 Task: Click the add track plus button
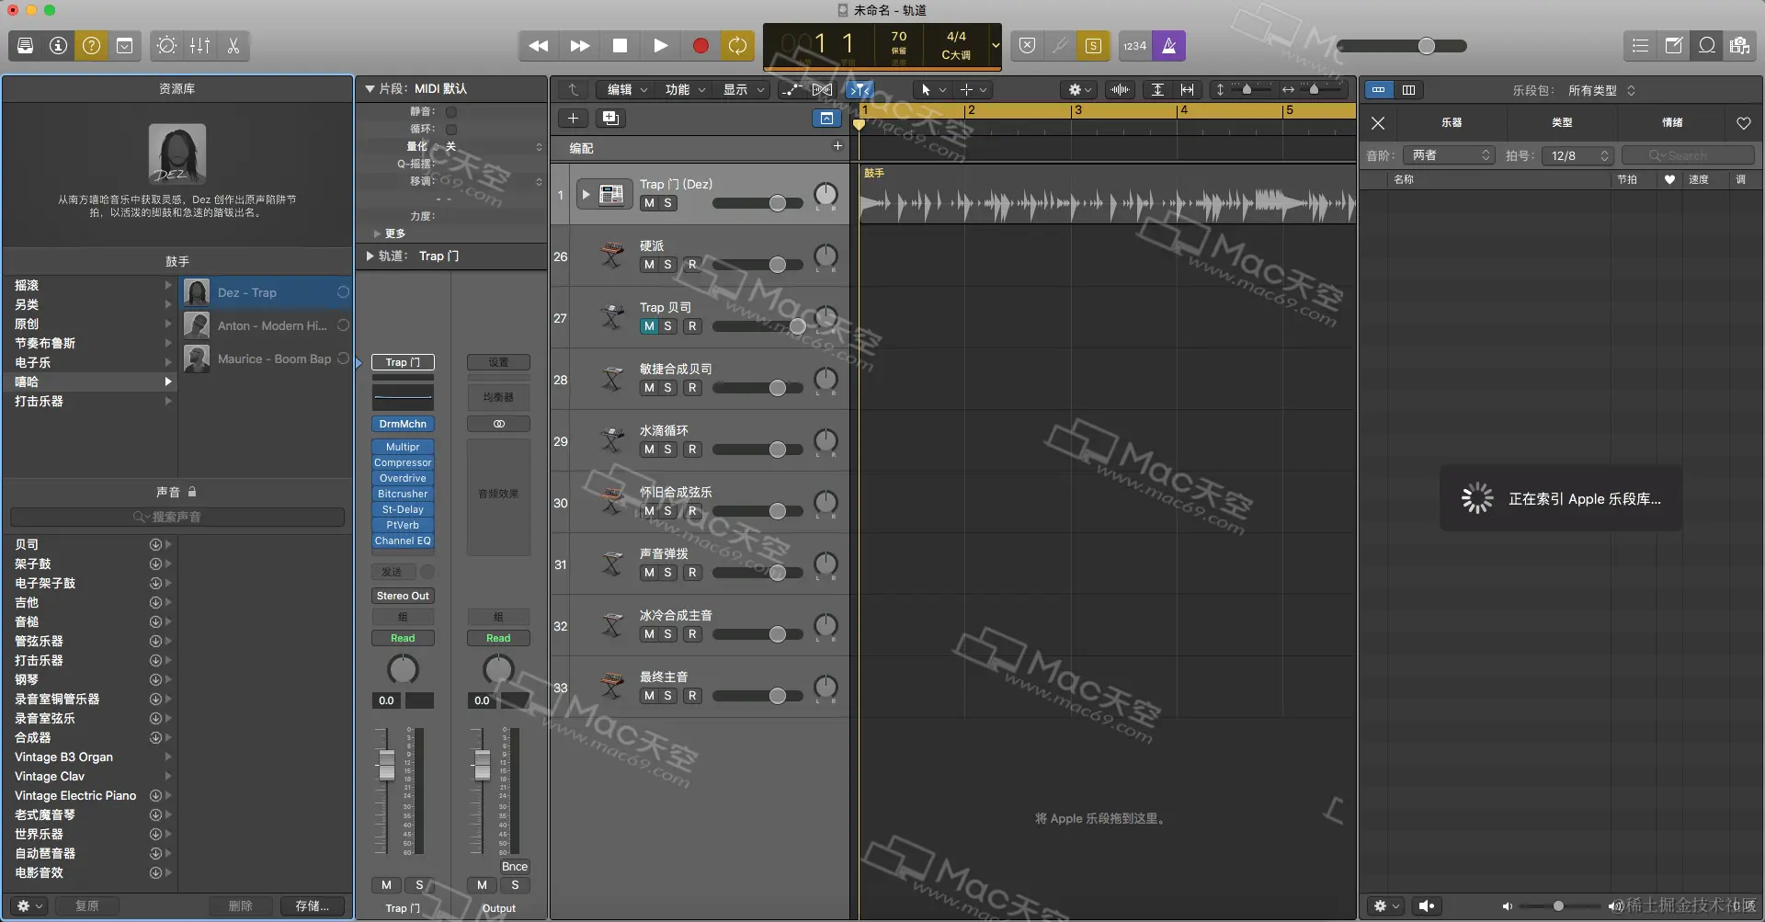pos(573,119)
